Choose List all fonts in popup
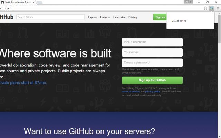221x138 pixels. pos(179,21)
